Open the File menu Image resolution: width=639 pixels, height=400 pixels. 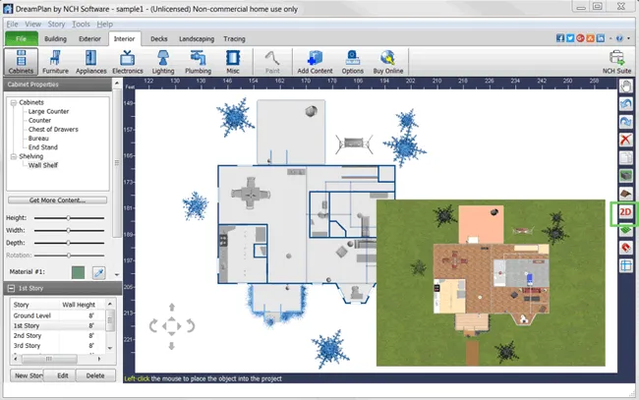pos(12,24)
